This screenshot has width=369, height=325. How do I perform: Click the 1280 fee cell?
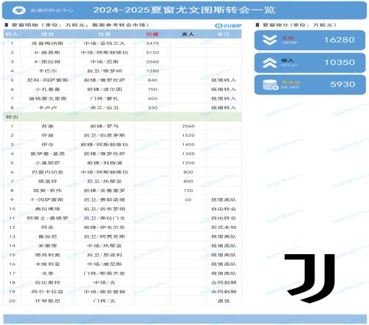pyautogui.click(x=153, y=71)
